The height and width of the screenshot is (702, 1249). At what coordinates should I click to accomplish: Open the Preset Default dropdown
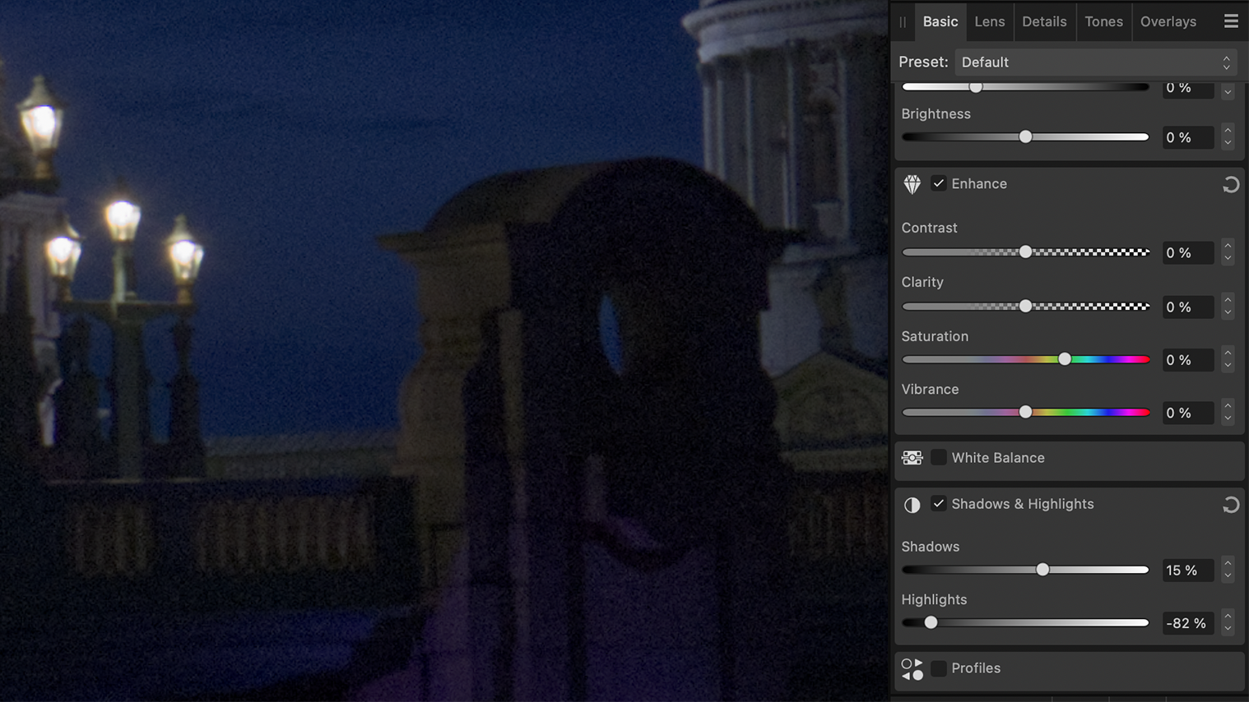click(1096, 62)
